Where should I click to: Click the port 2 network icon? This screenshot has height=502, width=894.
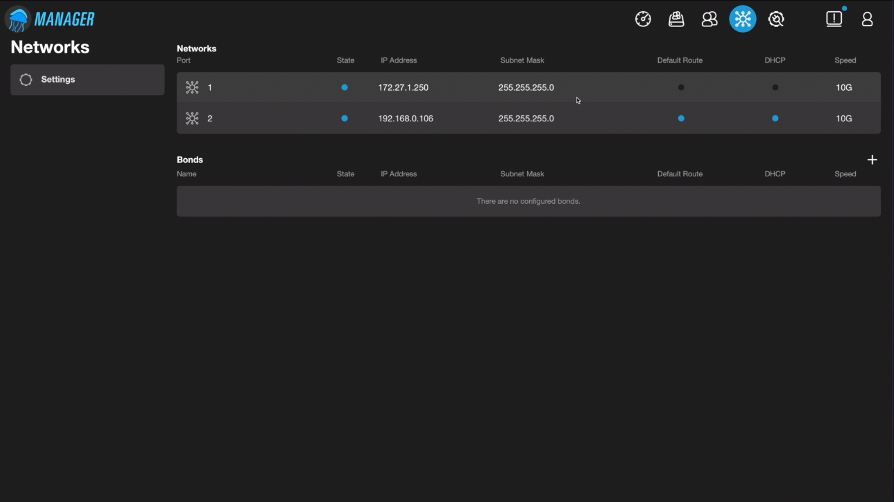192,118
